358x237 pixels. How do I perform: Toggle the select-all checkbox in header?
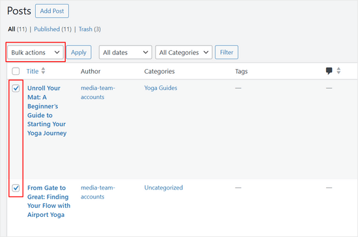(16, 71)
